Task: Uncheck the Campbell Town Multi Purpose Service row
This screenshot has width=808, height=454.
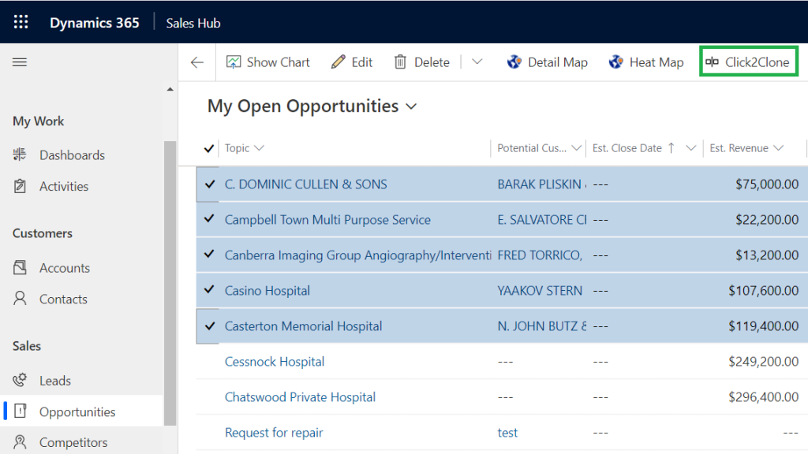Action: click(x=208, y=219)
